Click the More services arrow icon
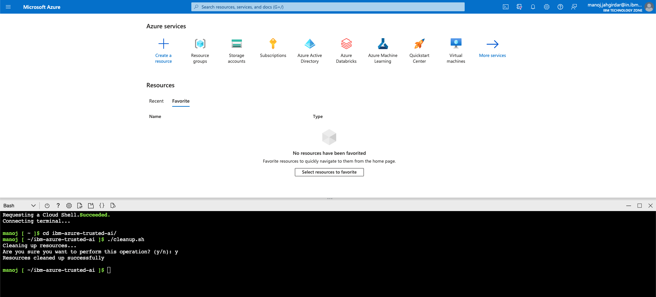The width and height of the screenshot is (656, 297). tap(493, 44)
